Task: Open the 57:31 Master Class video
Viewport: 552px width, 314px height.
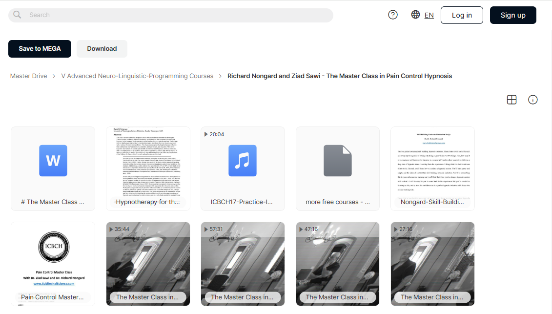Action: (243, 264)
